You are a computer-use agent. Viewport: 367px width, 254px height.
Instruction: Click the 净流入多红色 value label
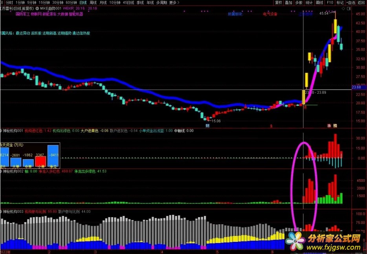click(x=56, y=171)
